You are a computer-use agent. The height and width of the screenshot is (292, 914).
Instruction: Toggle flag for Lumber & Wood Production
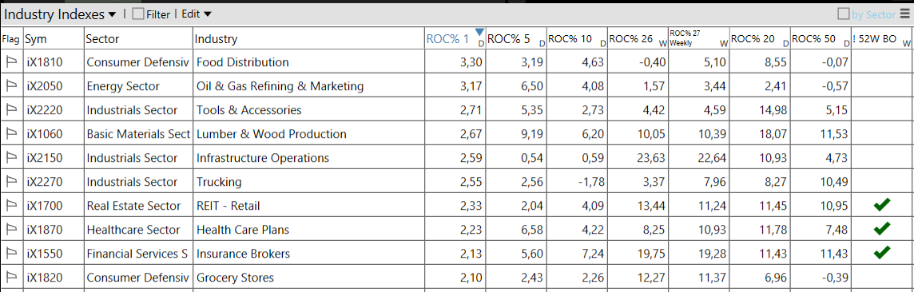coord(12,134)
